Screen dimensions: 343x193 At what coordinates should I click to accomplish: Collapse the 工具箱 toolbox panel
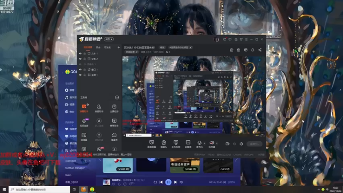pos(116,97)
